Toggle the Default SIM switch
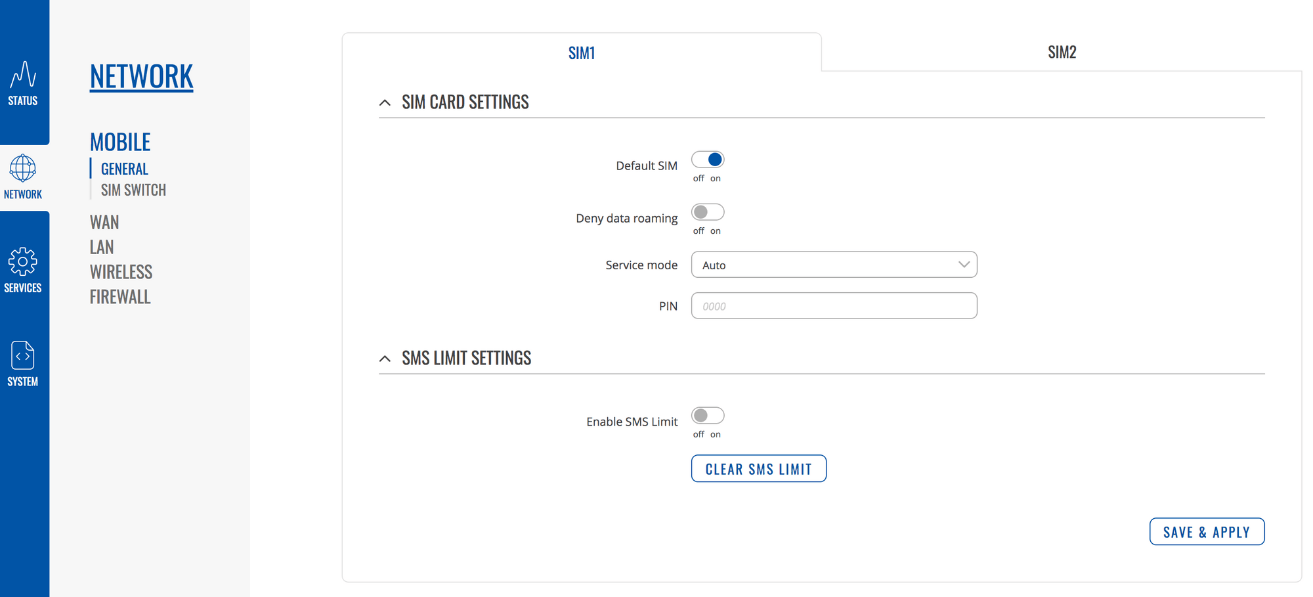 pos(708,160)
